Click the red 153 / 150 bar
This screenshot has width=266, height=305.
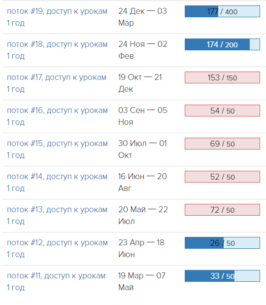click(222, 77)
